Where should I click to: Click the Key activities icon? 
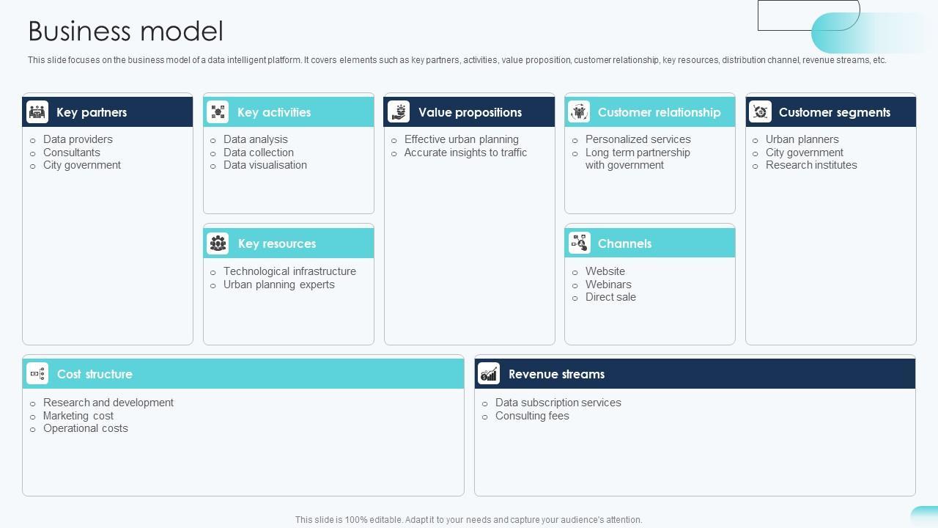[x=218, y=112]
